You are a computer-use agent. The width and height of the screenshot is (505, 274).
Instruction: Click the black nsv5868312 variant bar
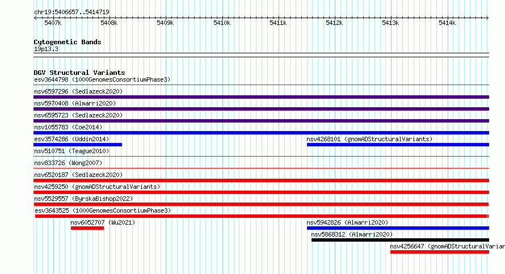[x=401, y=240]
